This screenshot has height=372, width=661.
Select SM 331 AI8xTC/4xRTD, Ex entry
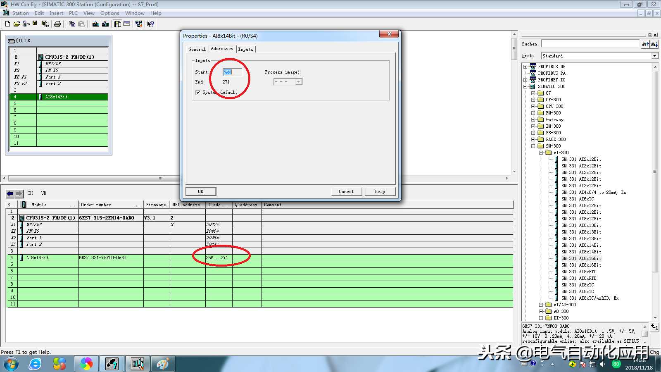click(590, 298)
